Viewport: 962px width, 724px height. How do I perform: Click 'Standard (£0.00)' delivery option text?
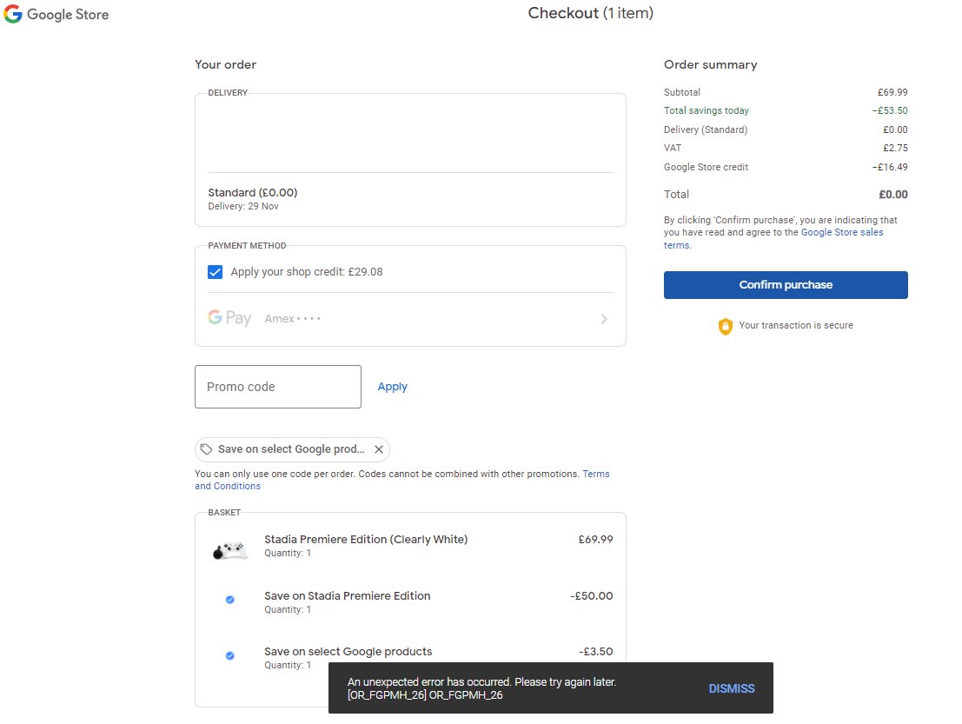click(x=253, y=193)
